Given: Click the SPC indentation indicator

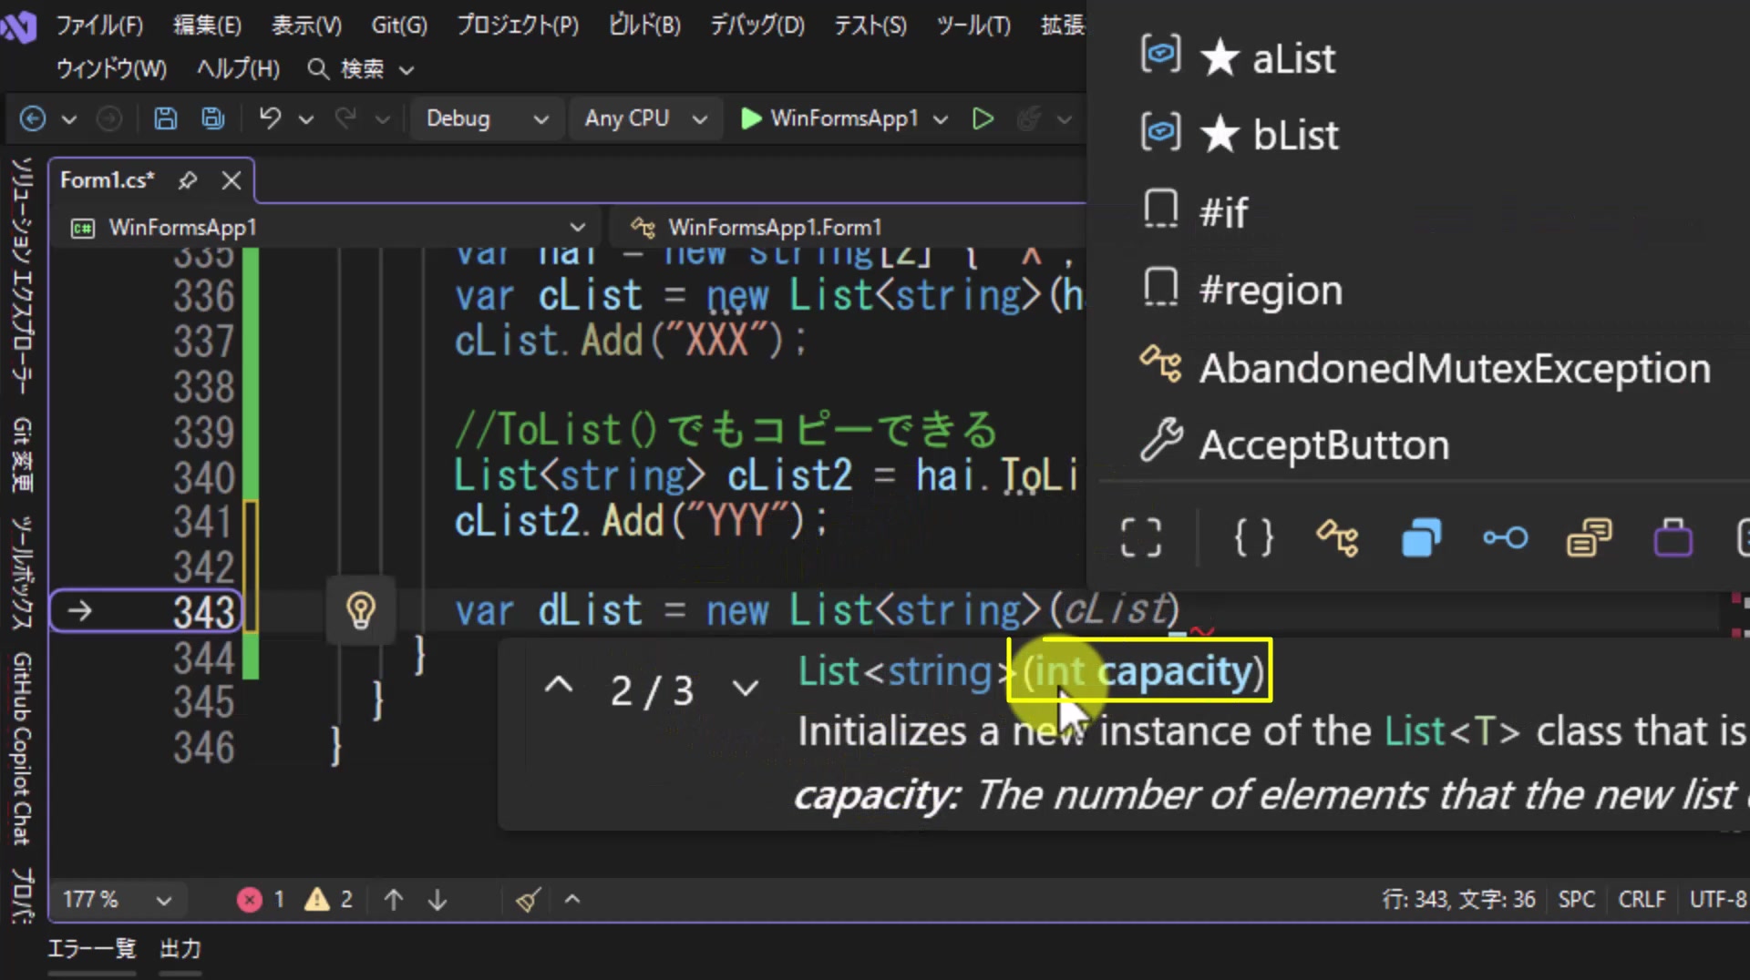Looking at the screenshot, I should (1577, 900).
